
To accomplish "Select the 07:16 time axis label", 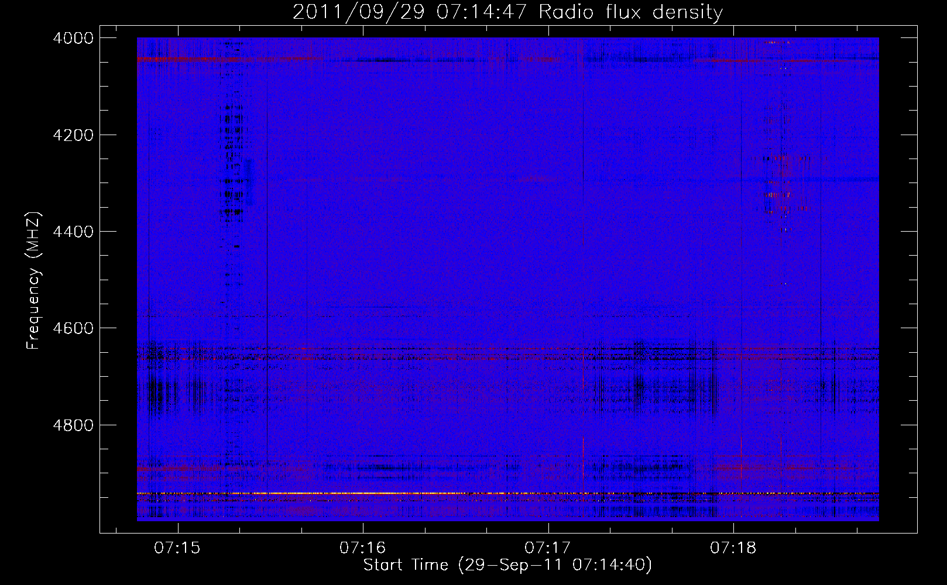I will [x=362, y=548].
